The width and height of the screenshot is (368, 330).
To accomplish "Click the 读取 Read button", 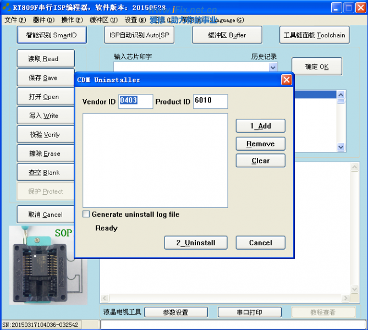I will click(x=43, y=59).
